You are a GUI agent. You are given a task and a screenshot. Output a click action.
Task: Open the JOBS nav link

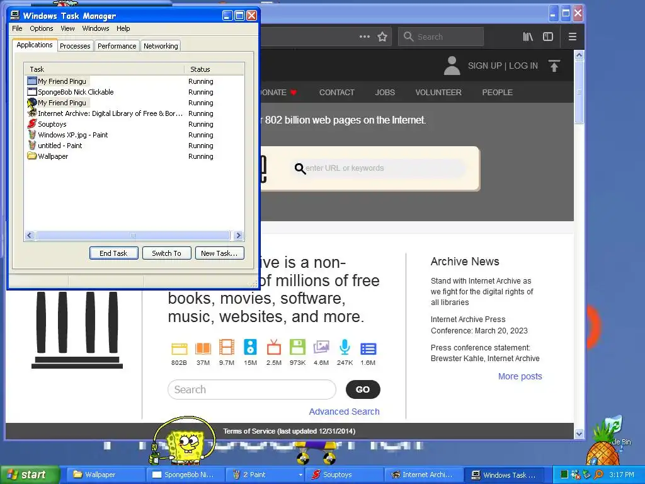[x=385, y=92]
